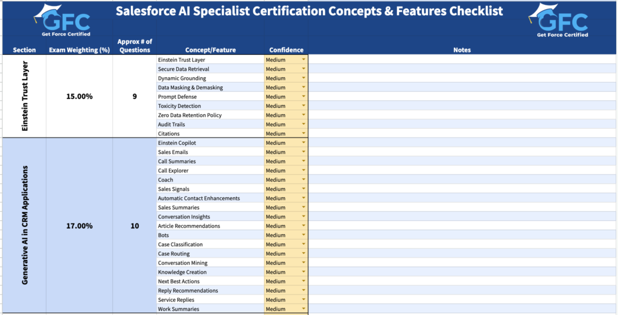
Task: Open Confidence dropdown for Case Routing
Action: pos(304,253)
